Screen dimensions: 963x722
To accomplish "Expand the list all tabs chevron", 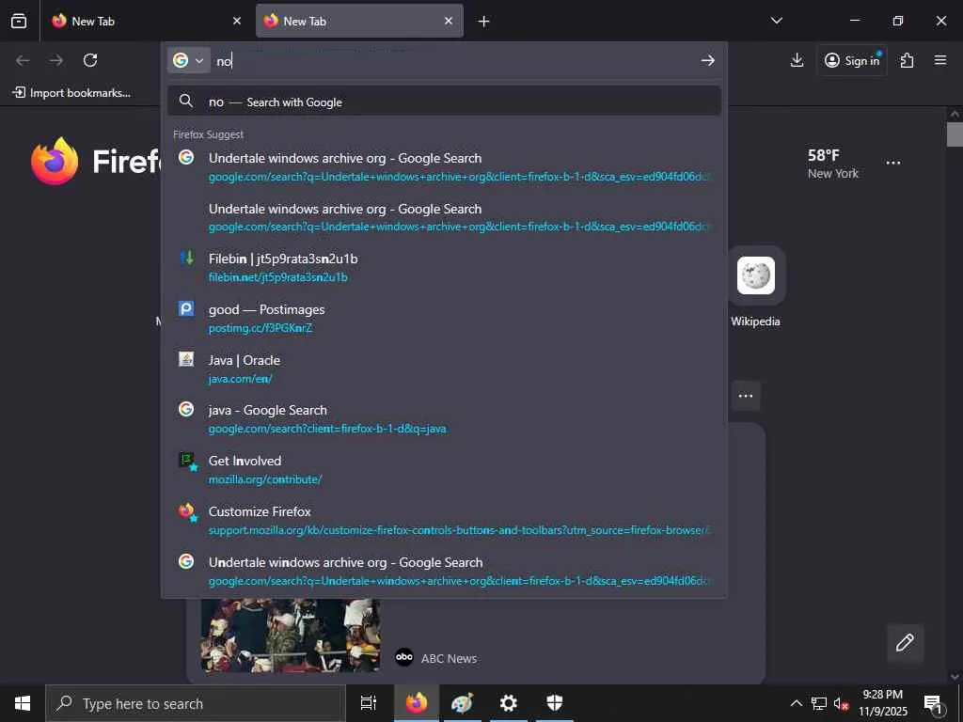I will tap(777, 21).
